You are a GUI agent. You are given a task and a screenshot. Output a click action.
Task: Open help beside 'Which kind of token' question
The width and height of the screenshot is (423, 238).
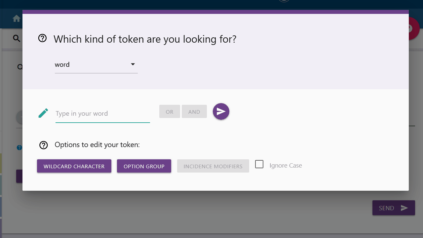[42, 38]
